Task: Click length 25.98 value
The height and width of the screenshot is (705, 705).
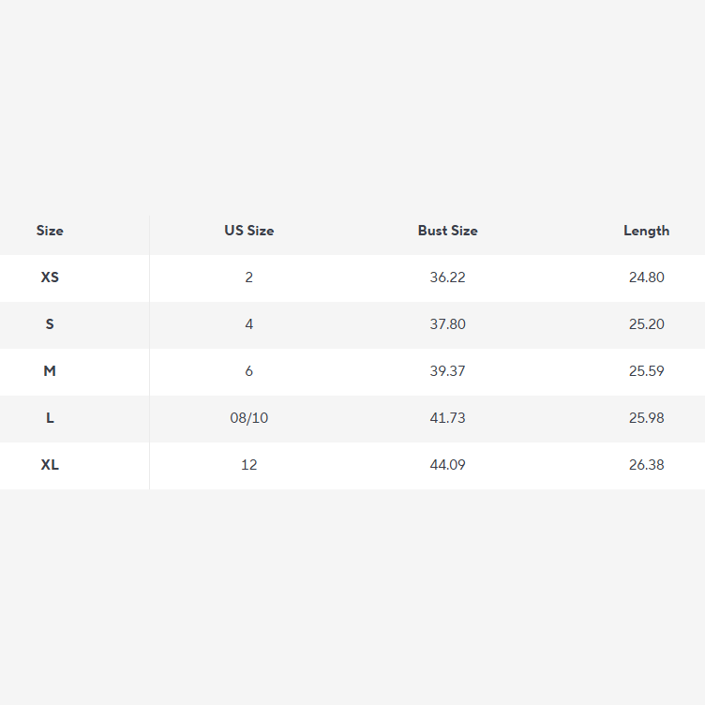Action: coord(646,418)
